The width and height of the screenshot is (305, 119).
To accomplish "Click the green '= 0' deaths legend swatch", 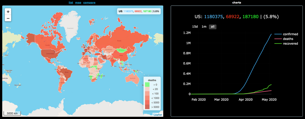I will click(147, 85).
